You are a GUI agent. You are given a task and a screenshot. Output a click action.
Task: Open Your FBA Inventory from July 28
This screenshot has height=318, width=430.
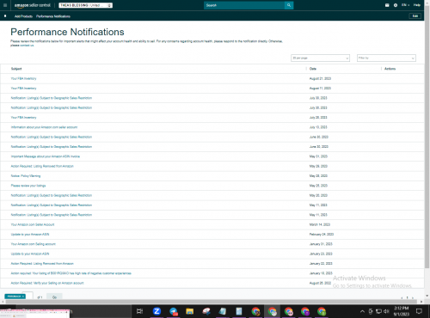point(23,118)
